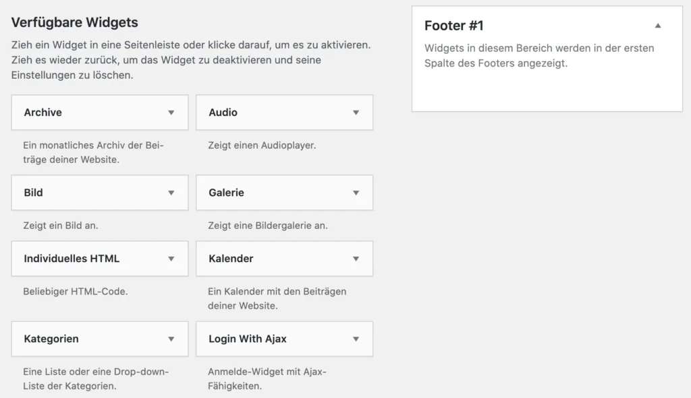Image resolution: width=691 pixels, height=398 pixels.
Task: Click the Verfügbare Widgets heading
Action: pyautogui.click(x=74, y=22)
